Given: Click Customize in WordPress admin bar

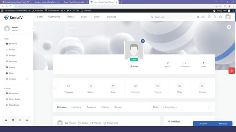Looking at the screenshot, I should (x=38, y=11).
